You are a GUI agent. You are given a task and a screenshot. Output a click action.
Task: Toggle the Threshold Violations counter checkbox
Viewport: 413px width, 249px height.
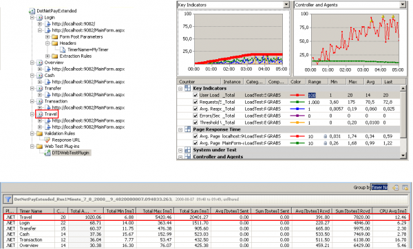tap(195, 122)
